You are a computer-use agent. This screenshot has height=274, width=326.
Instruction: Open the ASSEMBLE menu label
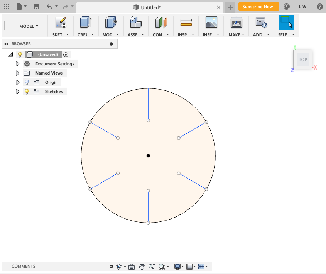(136, 35)
